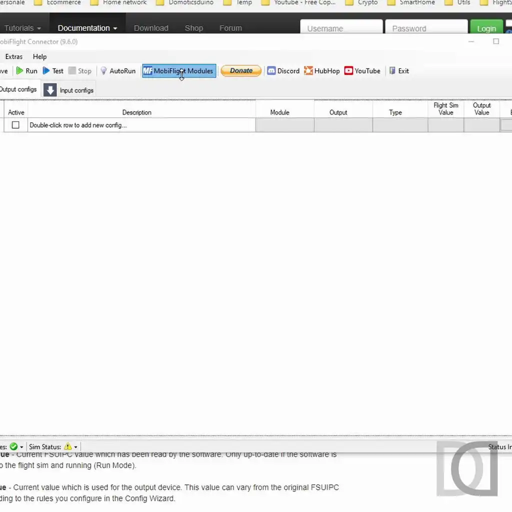The image size is (512, 512).
Task: Click the Stop toolbar button
Action: (x=80, y=71)
